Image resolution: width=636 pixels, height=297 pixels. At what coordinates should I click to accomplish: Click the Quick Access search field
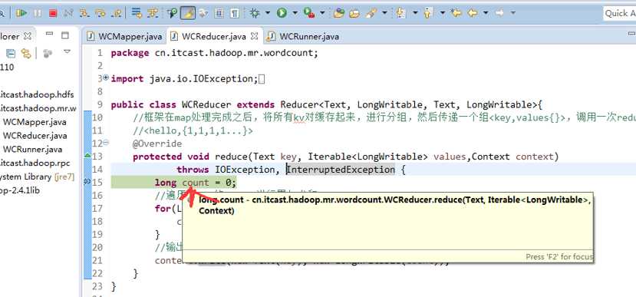[x=620, y=13]
